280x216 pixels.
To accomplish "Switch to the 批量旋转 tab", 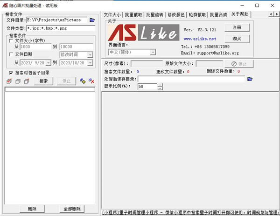I will 154,15.
